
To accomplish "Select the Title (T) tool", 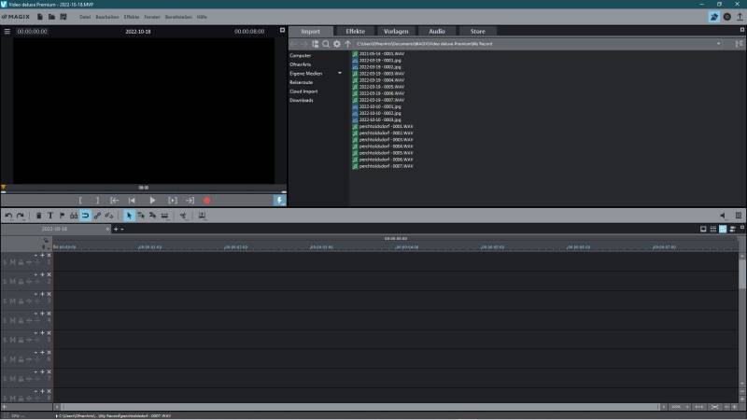I will tap(49, 216).
